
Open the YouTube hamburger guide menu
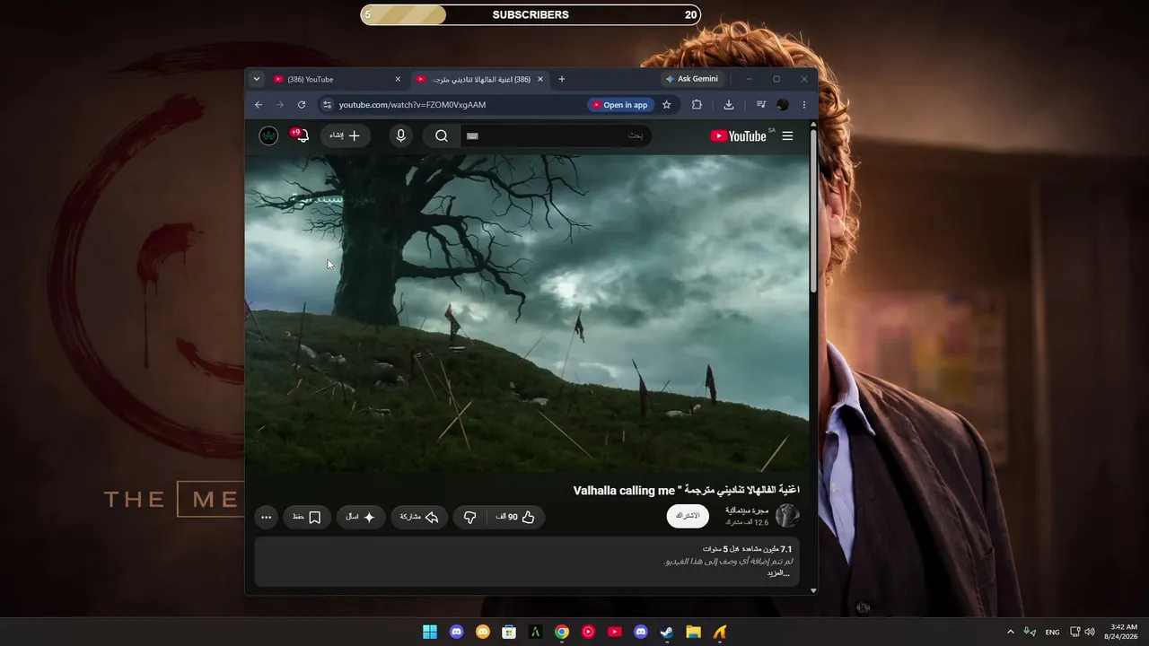pos(787,135)
